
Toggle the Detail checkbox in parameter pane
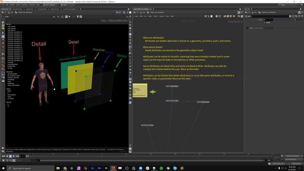click(x=265, y=23)
